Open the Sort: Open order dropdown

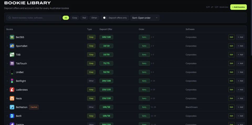coord(145,18)
